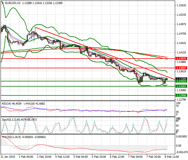The height and width of the screenshot is (160, 188).
Task: Click the MACD scale value 0.001905
Action: pos(181,137)
